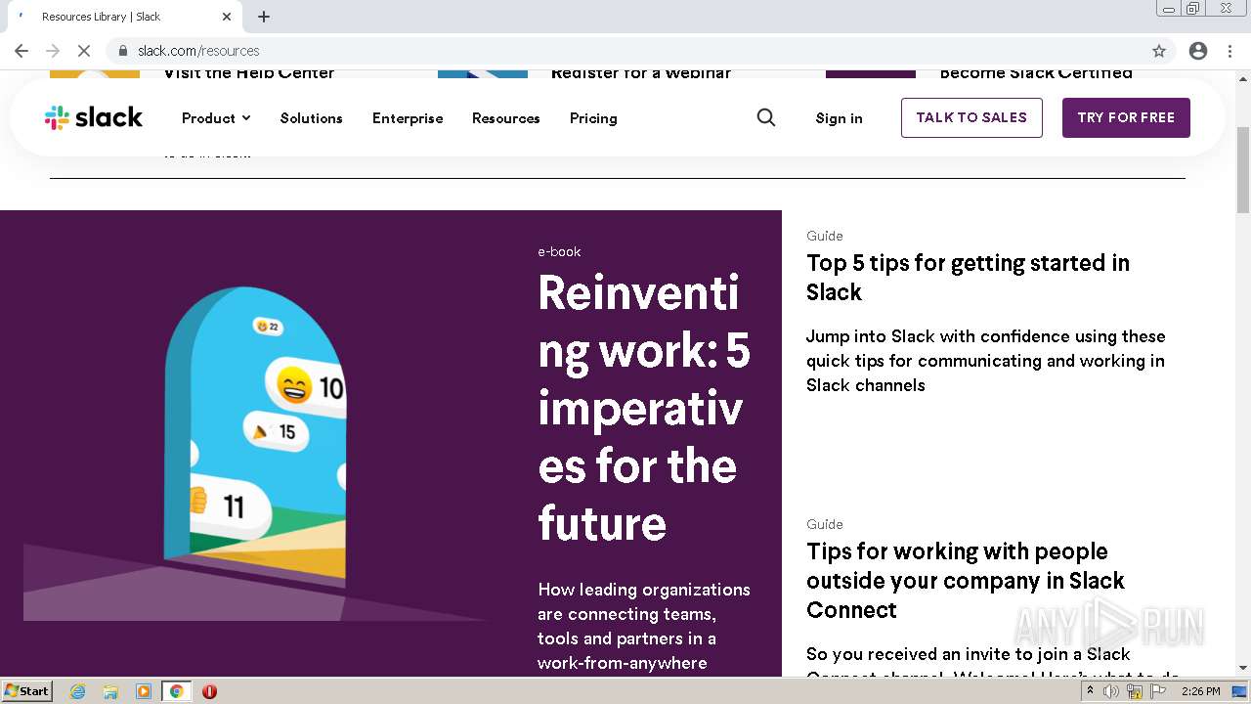1251x704 pixels.
Task: Click the Try for Free button
Action: tap(1126, 117)
